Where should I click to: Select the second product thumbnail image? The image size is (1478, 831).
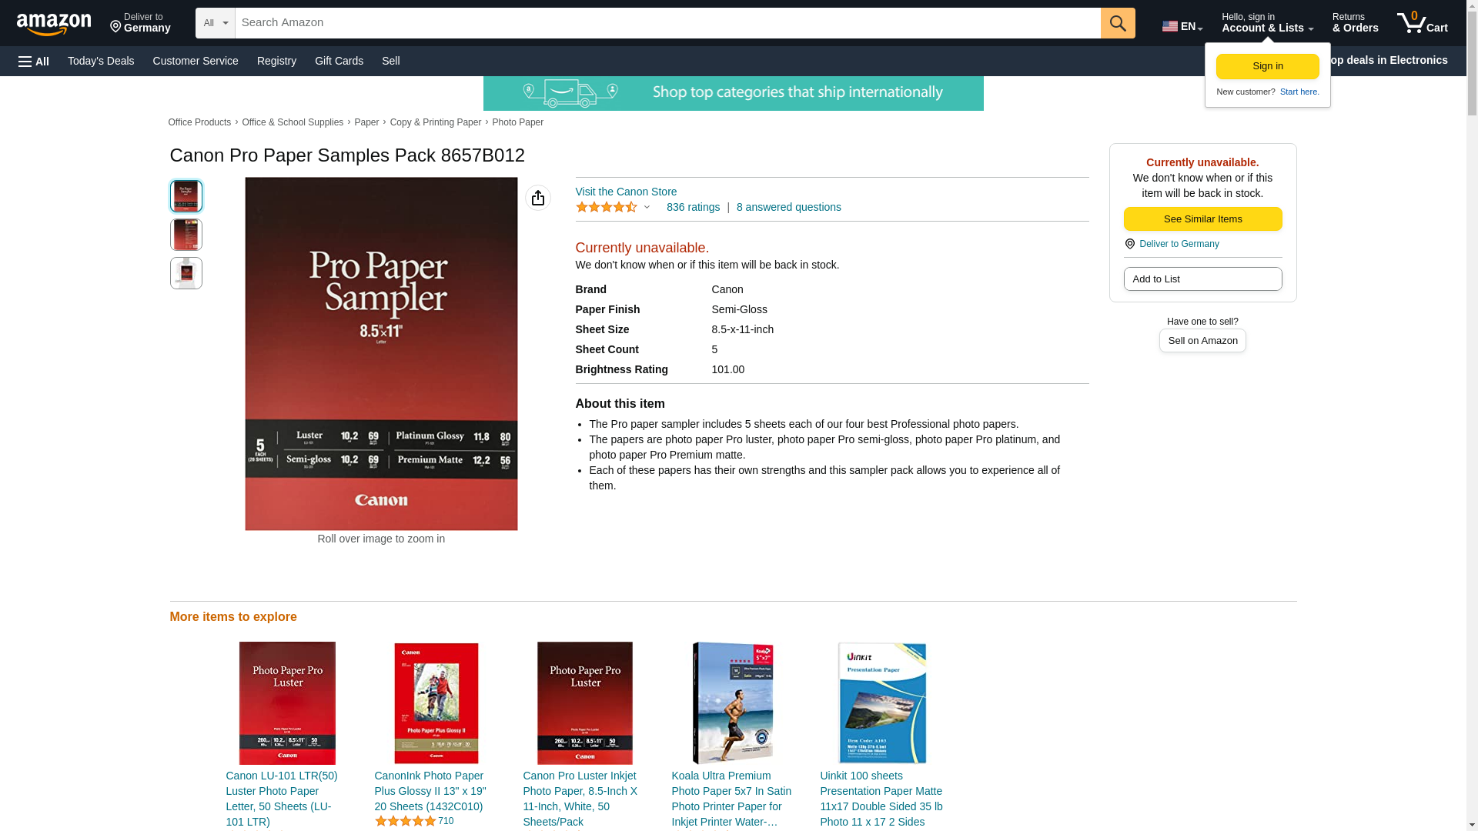click(186, 235)
